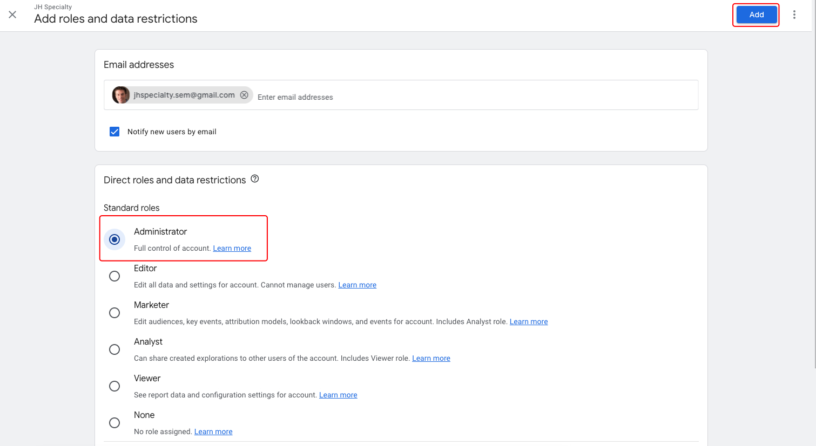Screen dimensions: 816x446
Task: Click the None role label
Action: click(144, 415)
